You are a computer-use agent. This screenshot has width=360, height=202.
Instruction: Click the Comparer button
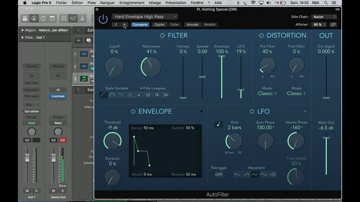(x=140, y=25)
